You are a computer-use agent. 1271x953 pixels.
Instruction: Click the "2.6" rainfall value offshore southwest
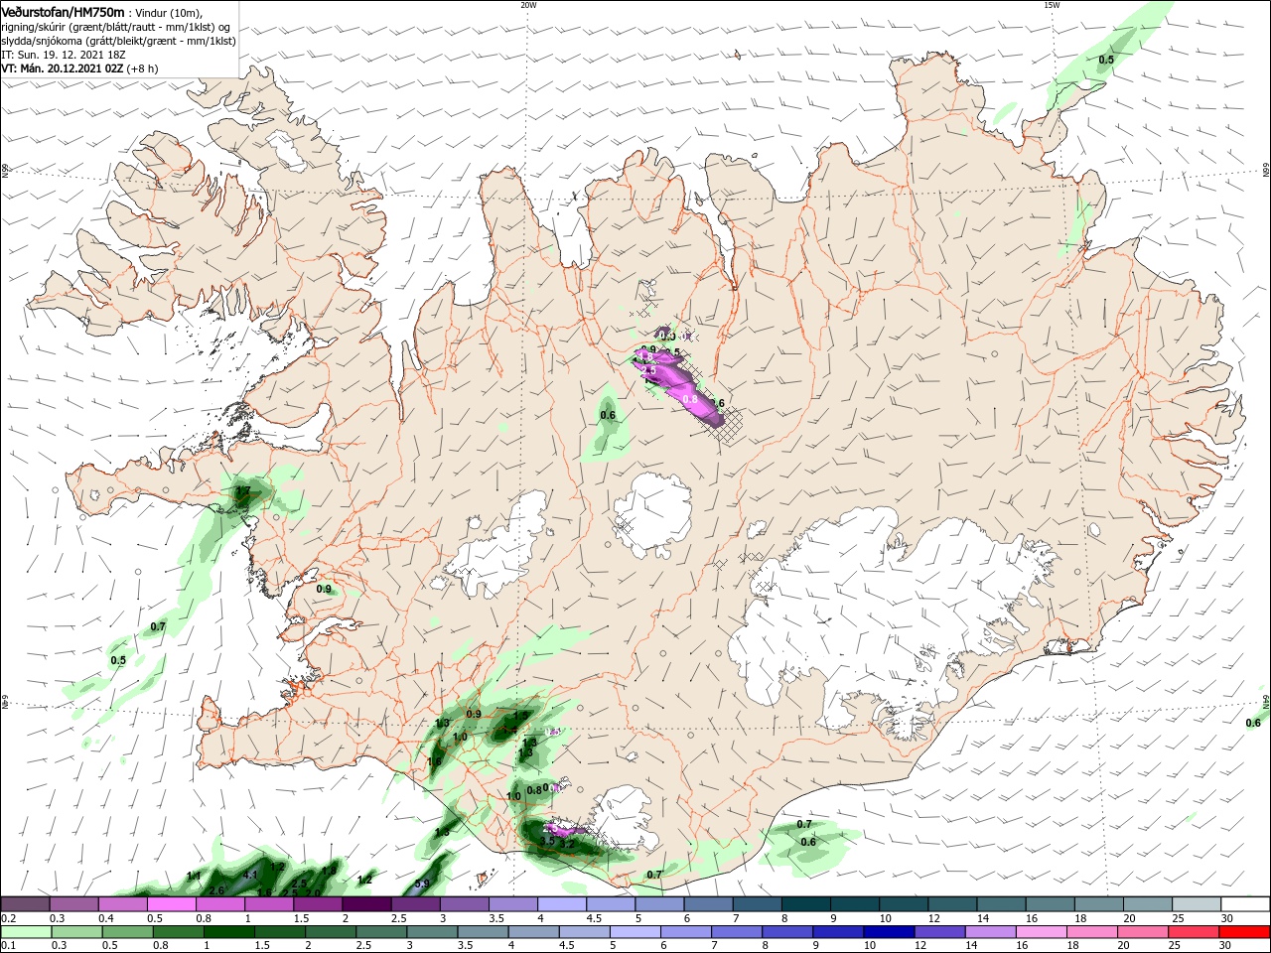tap(216, 889)
